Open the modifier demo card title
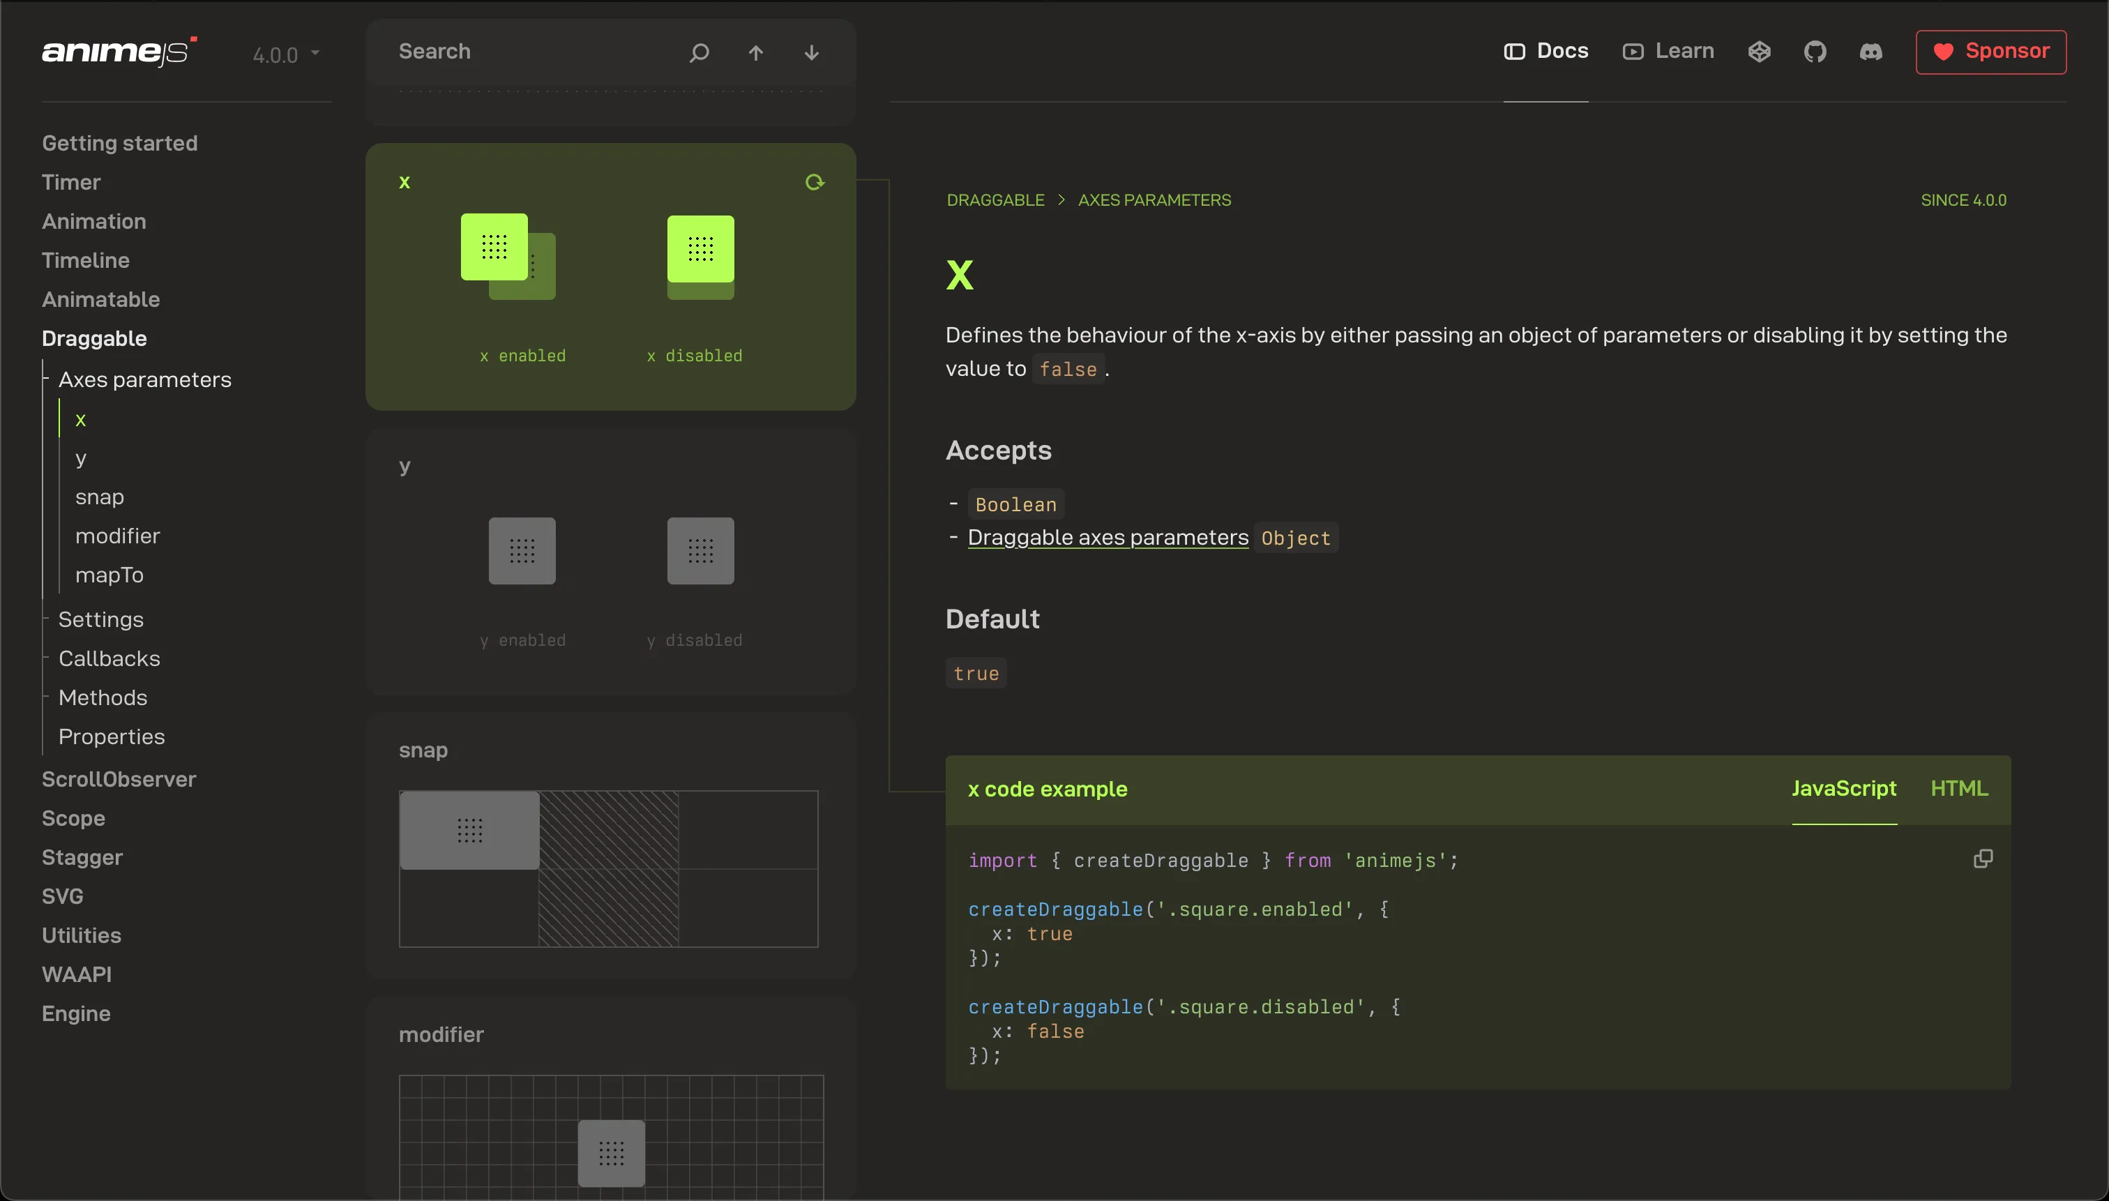The image size is (2109, 1201). [x=441, y=1034]
